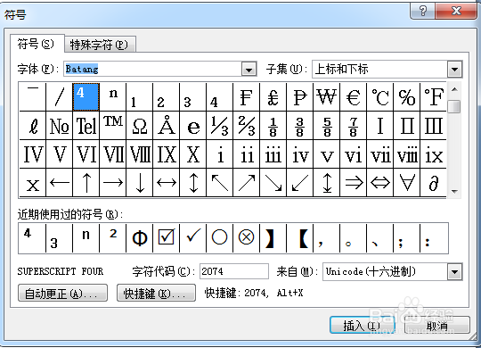Close the 符号 dialog window

click(x=456, y=11)
